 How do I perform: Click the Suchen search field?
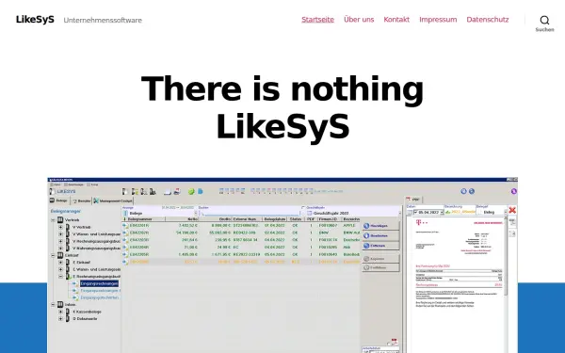pos(250,214)
